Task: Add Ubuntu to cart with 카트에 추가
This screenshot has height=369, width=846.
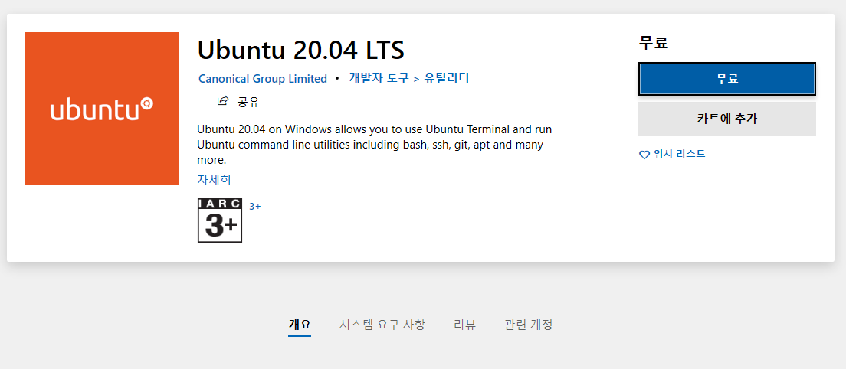Action: 726,119
